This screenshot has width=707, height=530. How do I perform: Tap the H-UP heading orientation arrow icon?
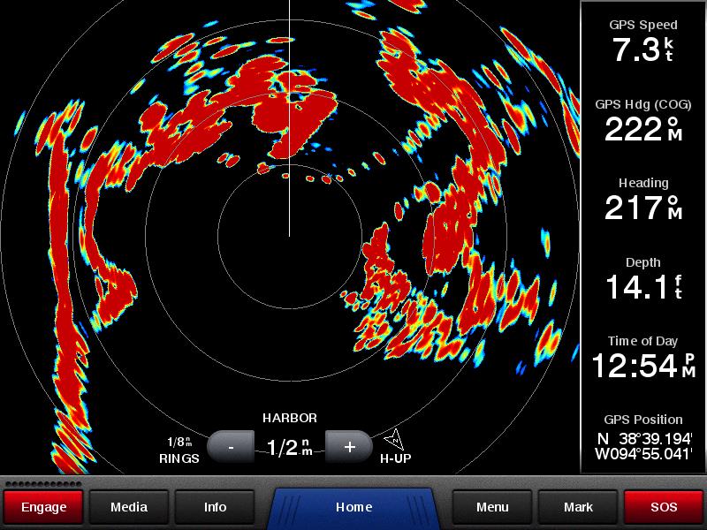(394, 439)
